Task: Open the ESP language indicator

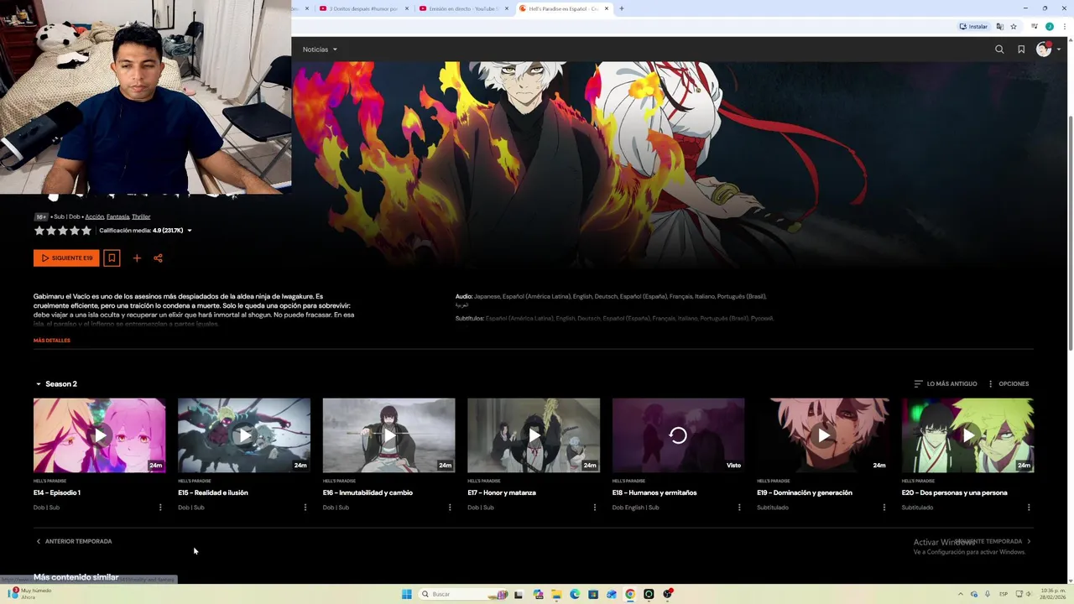Action: coord(1004,594)
